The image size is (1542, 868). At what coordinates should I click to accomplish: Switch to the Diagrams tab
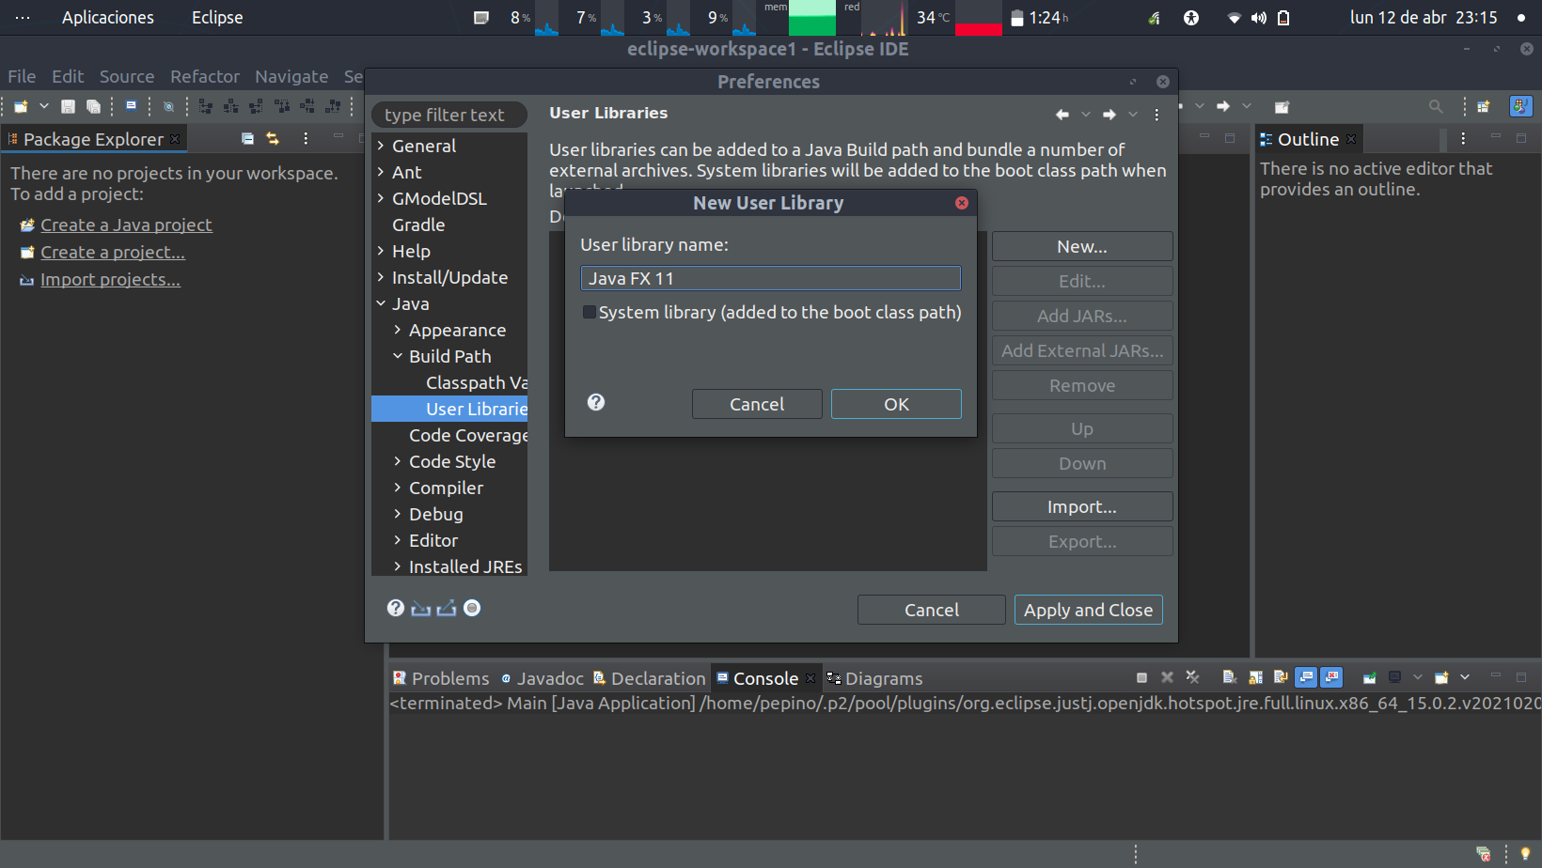(874, 678)
